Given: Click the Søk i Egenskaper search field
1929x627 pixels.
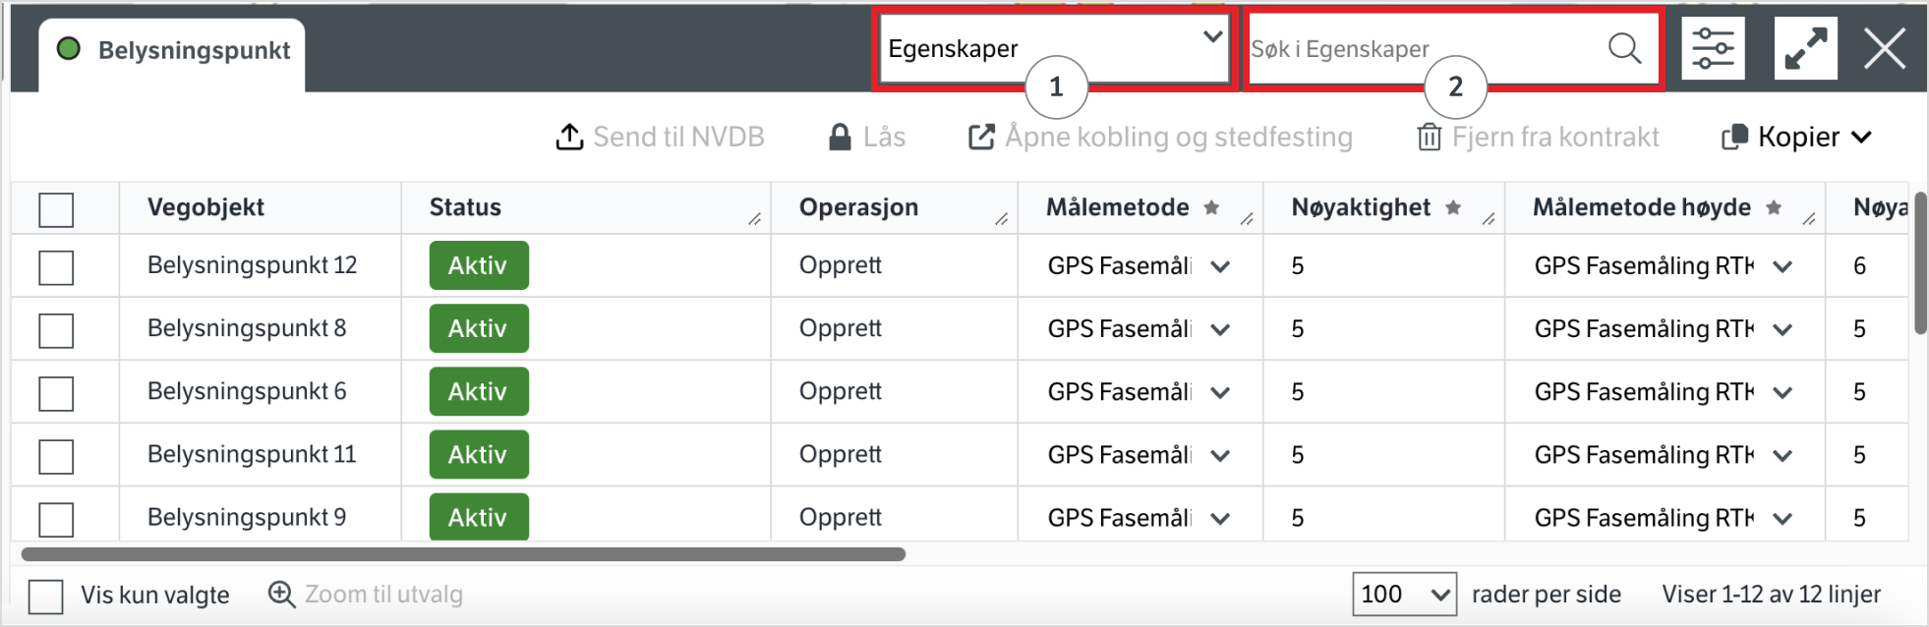Looking at the screenshot, I should coord(1421,49).
